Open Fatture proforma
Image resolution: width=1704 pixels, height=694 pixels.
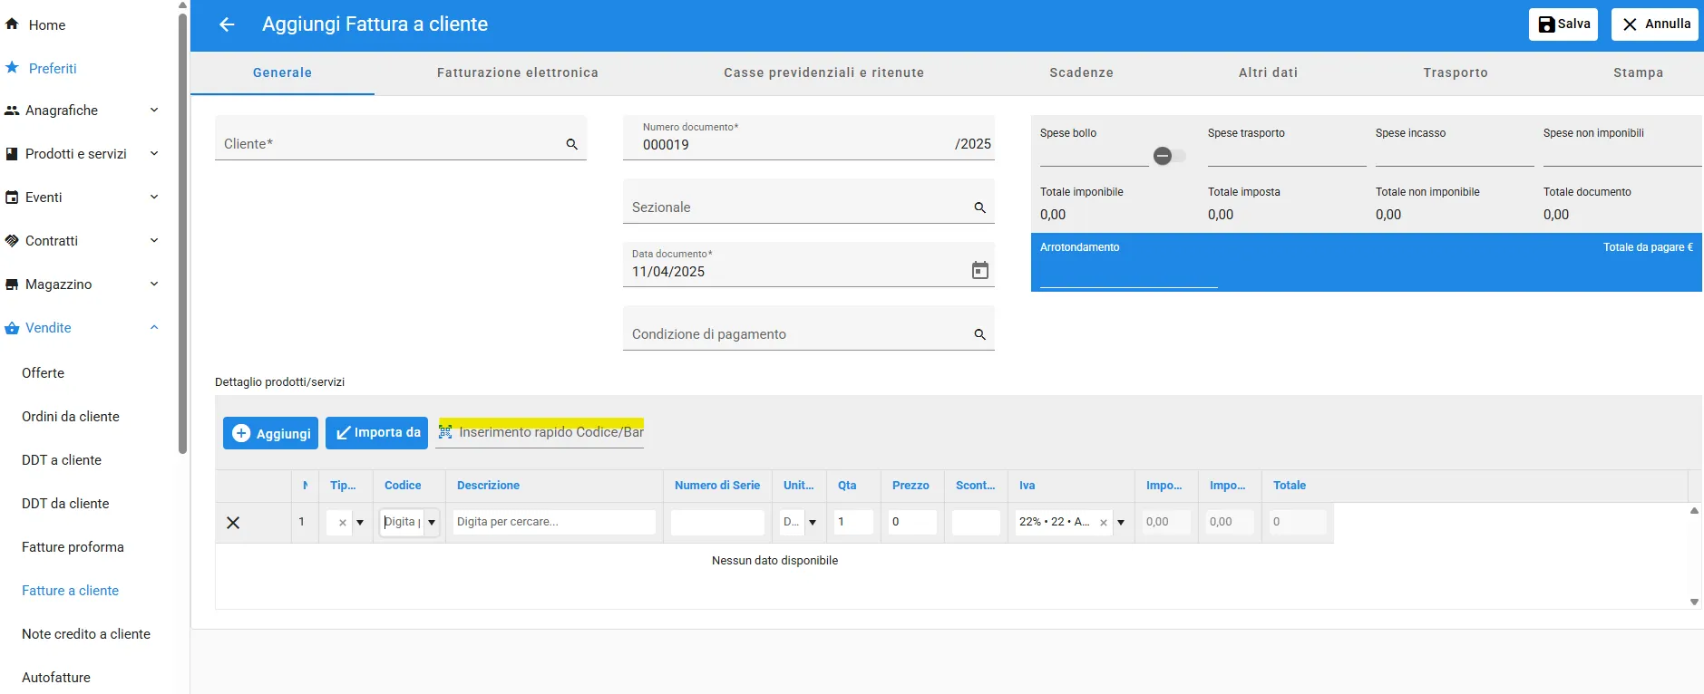click(x=73, y=547)
